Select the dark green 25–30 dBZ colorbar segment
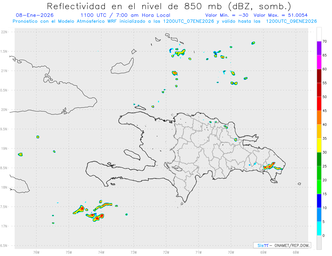Screen dimensions: 332x256 tap(319, 159)
